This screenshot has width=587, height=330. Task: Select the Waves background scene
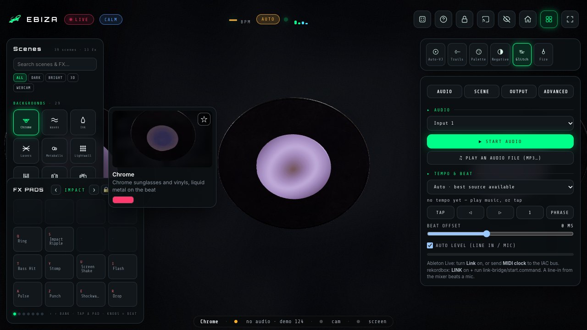tap(55, 122)
